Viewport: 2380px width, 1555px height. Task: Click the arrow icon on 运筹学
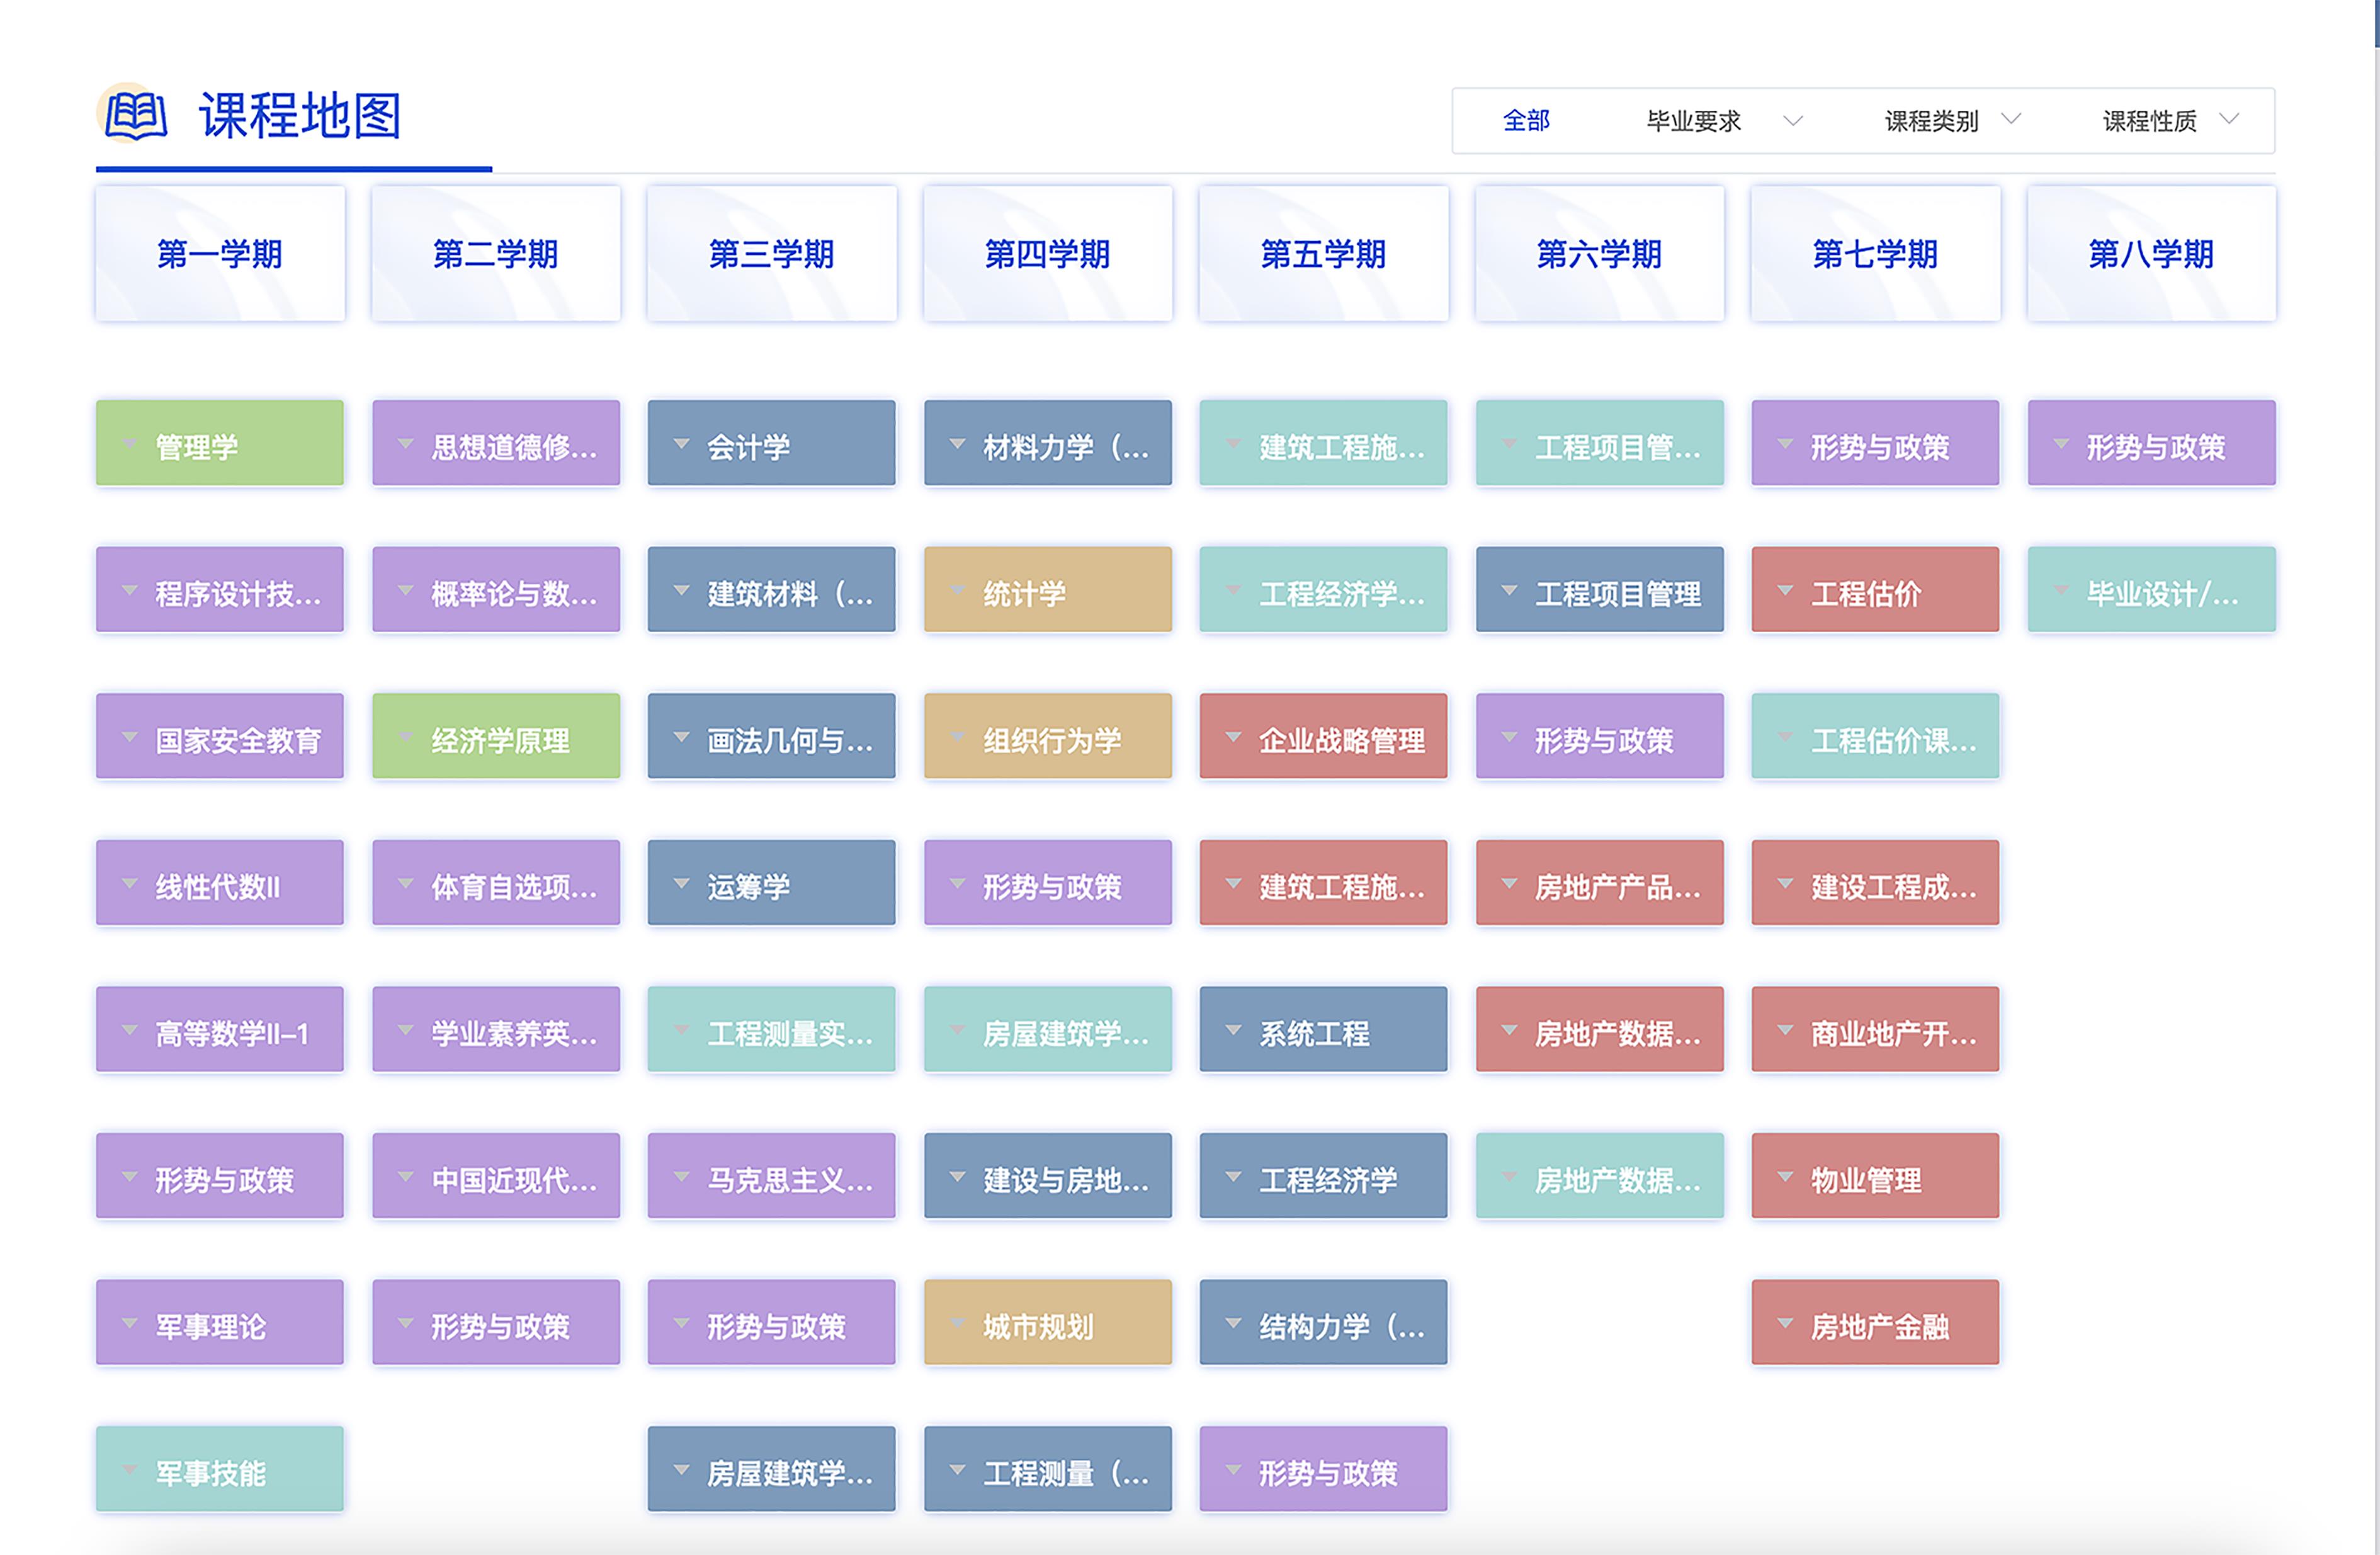682,883
